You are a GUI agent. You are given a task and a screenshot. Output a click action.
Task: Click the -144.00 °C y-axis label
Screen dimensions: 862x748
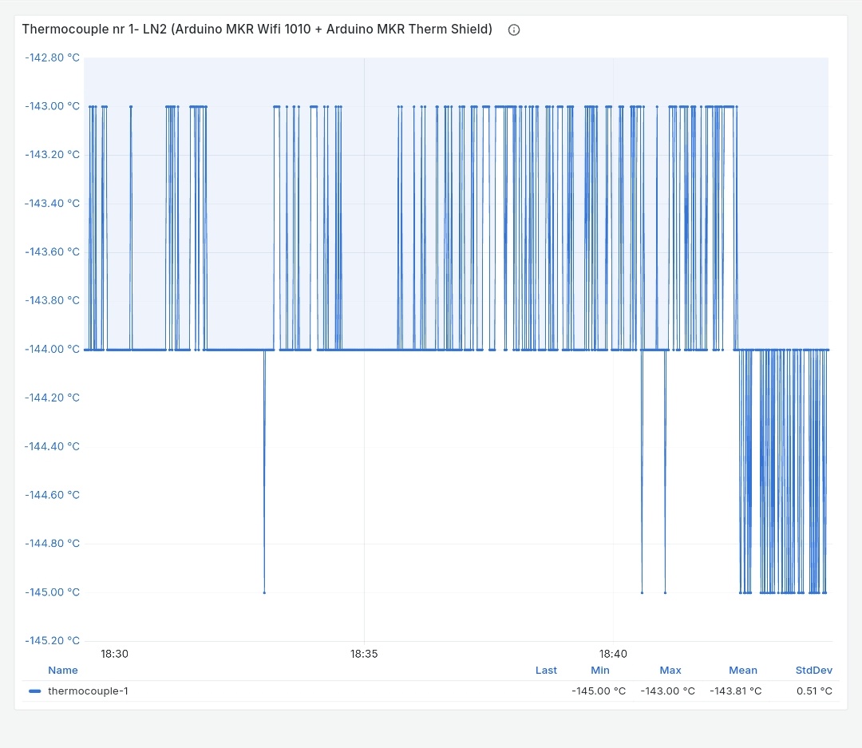pos(53,349)
